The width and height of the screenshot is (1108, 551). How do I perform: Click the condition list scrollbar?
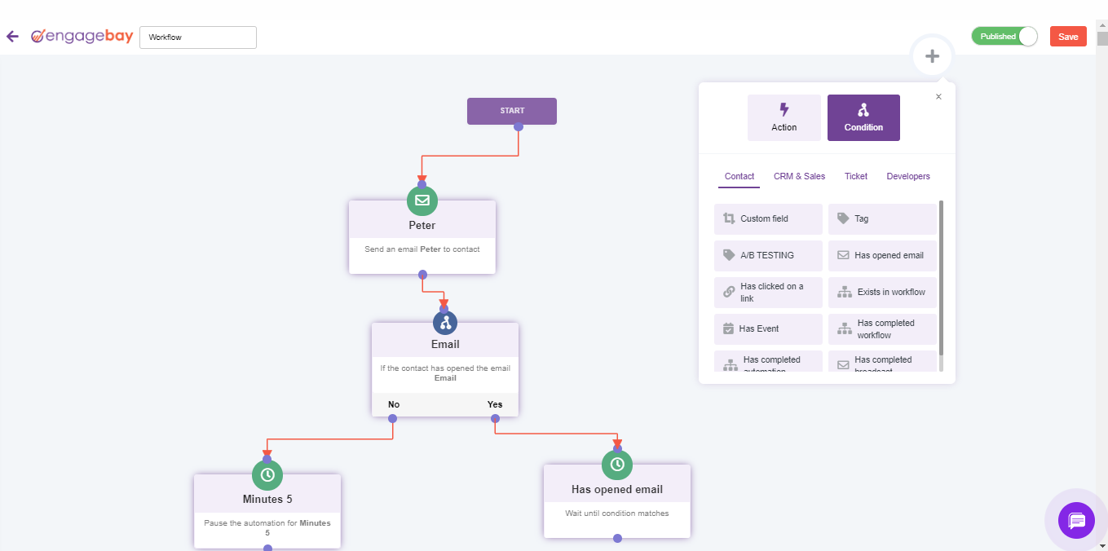pos(941,277)
